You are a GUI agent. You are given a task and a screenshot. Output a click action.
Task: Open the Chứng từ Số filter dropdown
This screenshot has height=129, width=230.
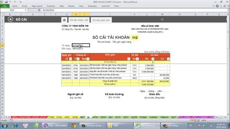point(78,59)
